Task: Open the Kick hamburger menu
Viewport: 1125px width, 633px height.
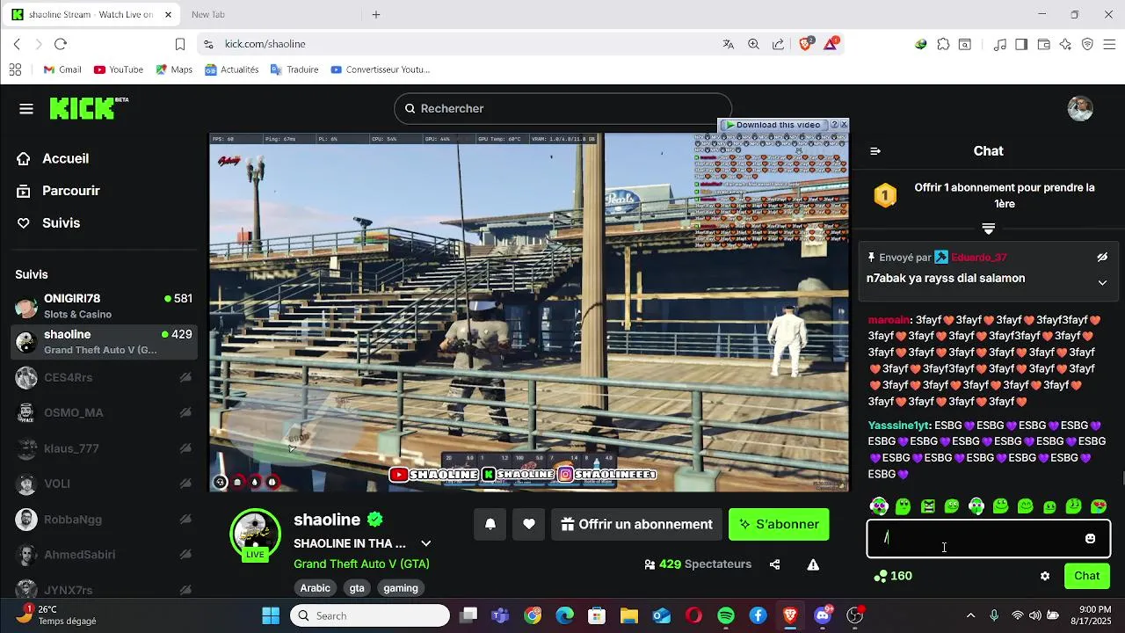Action: pyautogui.click(x=26, y=108)
